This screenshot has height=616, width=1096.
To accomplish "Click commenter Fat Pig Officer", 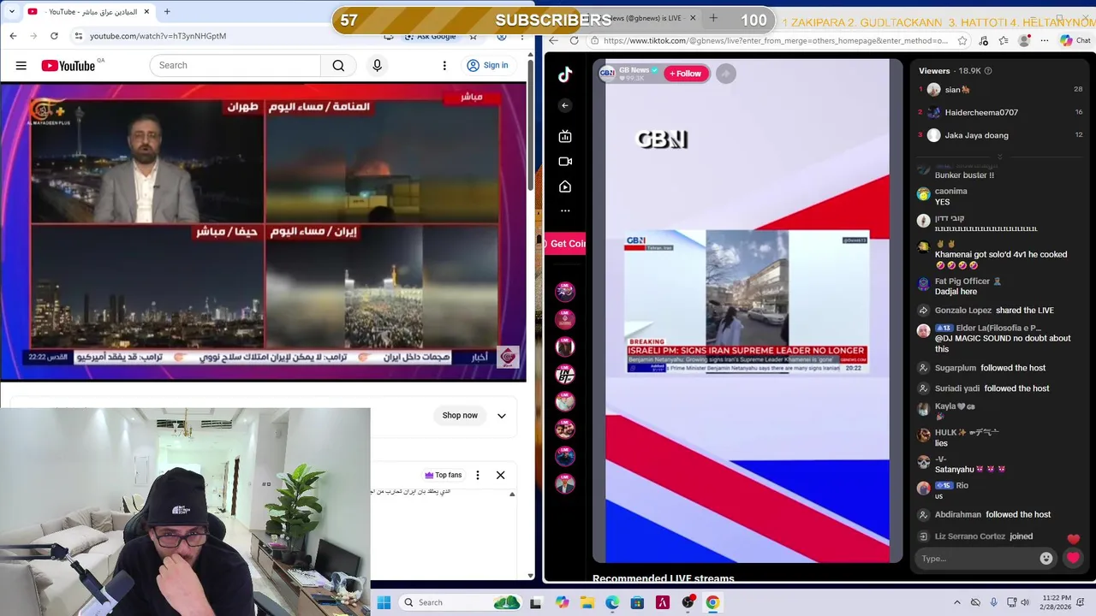I will (x=962, y=281).
